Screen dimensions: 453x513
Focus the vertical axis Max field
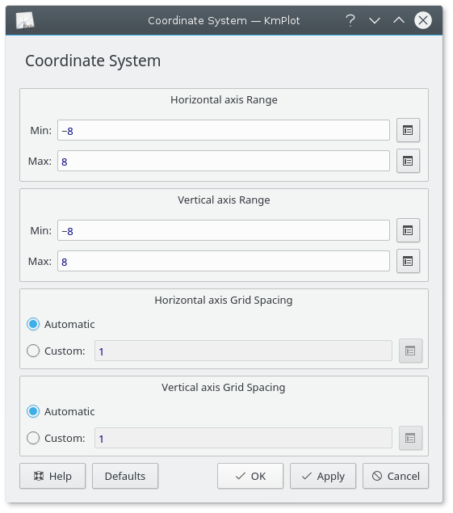coord(224,261)
